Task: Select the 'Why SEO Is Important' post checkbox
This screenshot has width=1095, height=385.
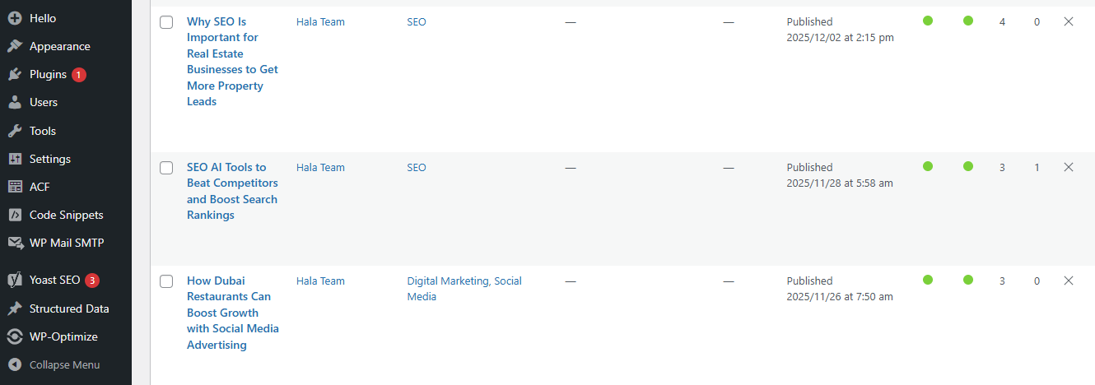Action: pyautogui.click(x=166, y=22)
